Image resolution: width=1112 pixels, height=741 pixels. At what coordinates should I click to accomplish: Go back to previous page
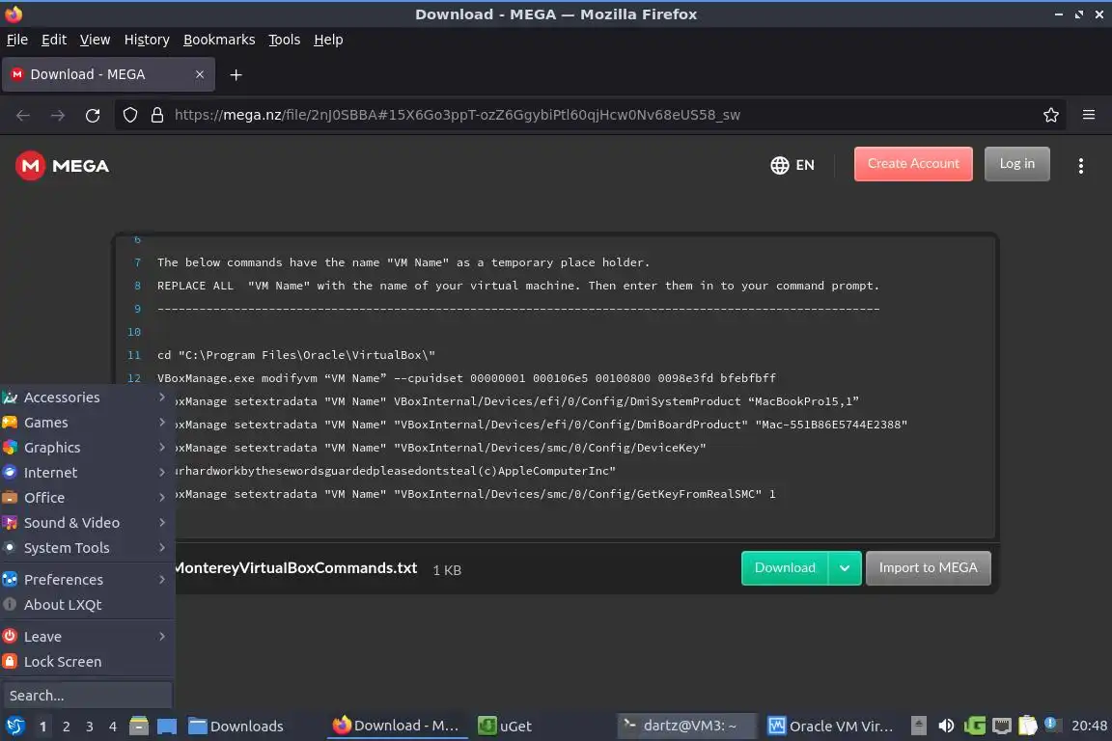click(x=23, y=115)
